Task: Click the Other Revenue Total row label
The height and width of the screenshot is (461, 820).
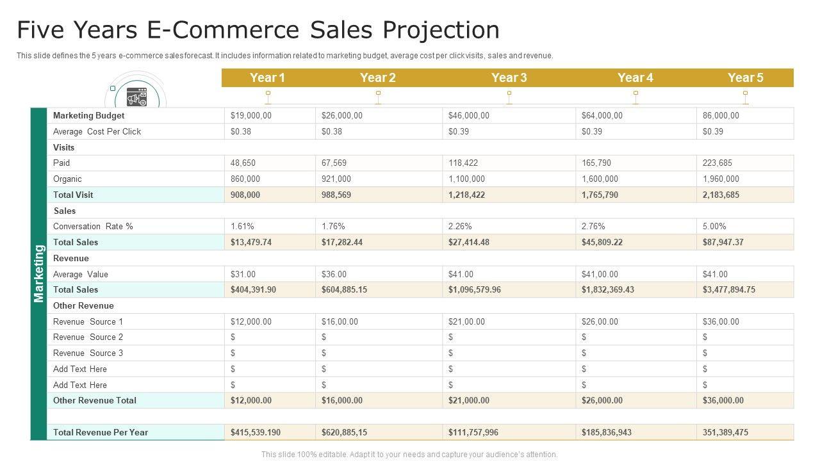Action: 94,400
